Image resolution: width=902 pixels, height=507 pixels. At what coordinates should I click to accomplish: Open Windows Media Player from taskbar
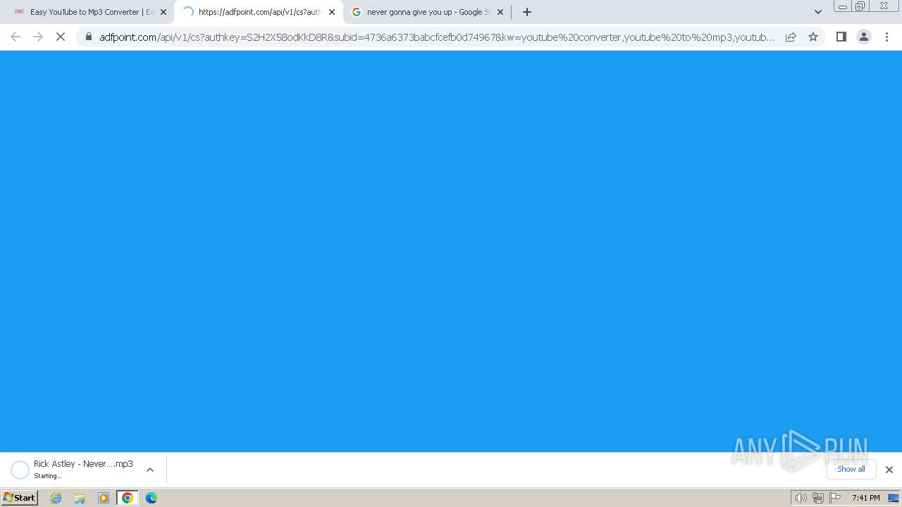pyautogui.click(x=104, y=498)
